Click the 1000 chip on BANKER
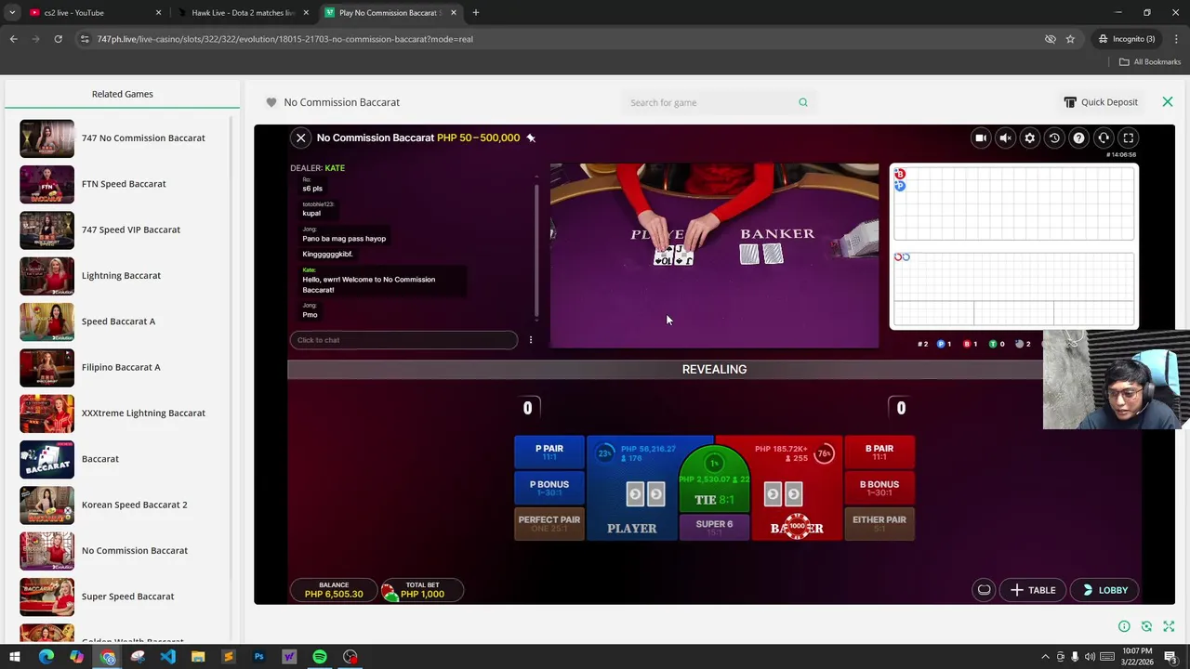This screenshot has width=1190, height=669. (797, 526)
